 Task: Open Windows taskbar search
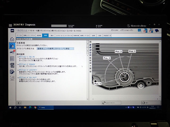(15, 107)
